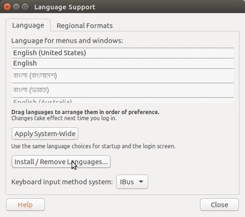Open the Regional Formats tab
The width and height of the screenshot is (245, 217).
(x=84, y=26)
